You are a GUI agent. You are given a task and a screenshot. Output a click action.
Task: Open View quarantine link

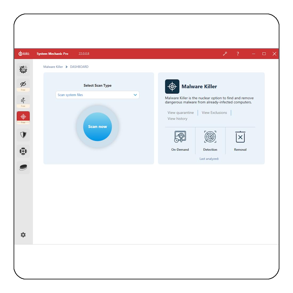(x=180, y=113)
